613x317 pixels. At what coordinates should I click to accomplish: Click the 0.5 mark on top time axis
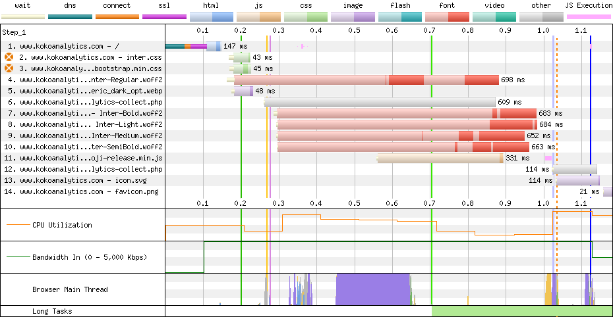click(x=354, y=30)
